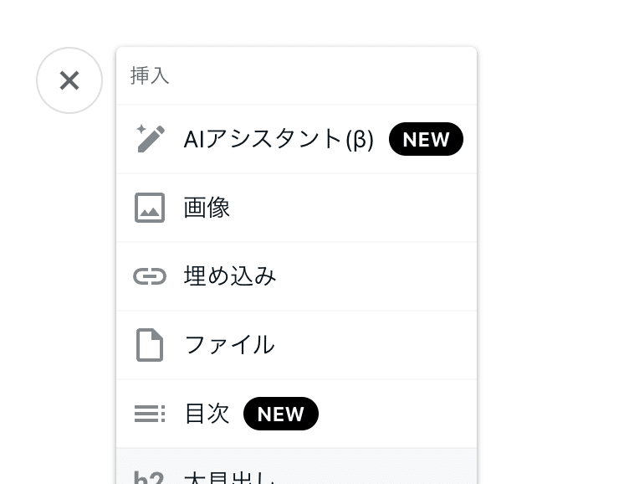Screen dimensions: 624x484
Task: Click NEW badge beside AIアシスタント
Action: point(426,140)
